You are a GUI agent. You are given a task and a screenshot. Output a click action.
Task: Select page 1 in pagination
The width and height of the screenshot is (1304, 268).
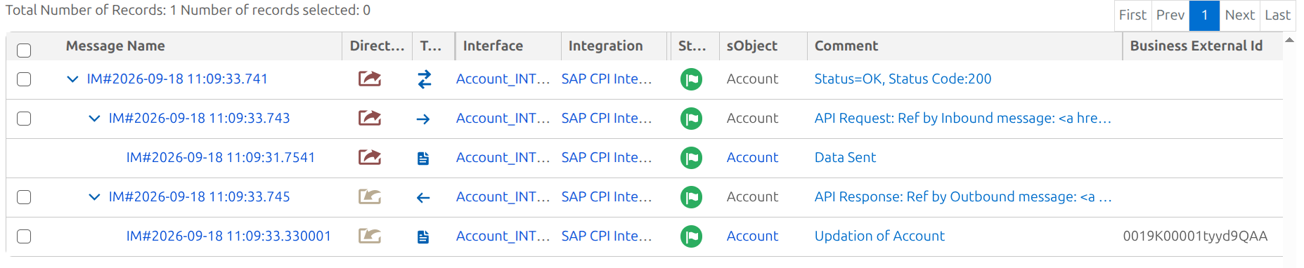[x=1204, y=15]
